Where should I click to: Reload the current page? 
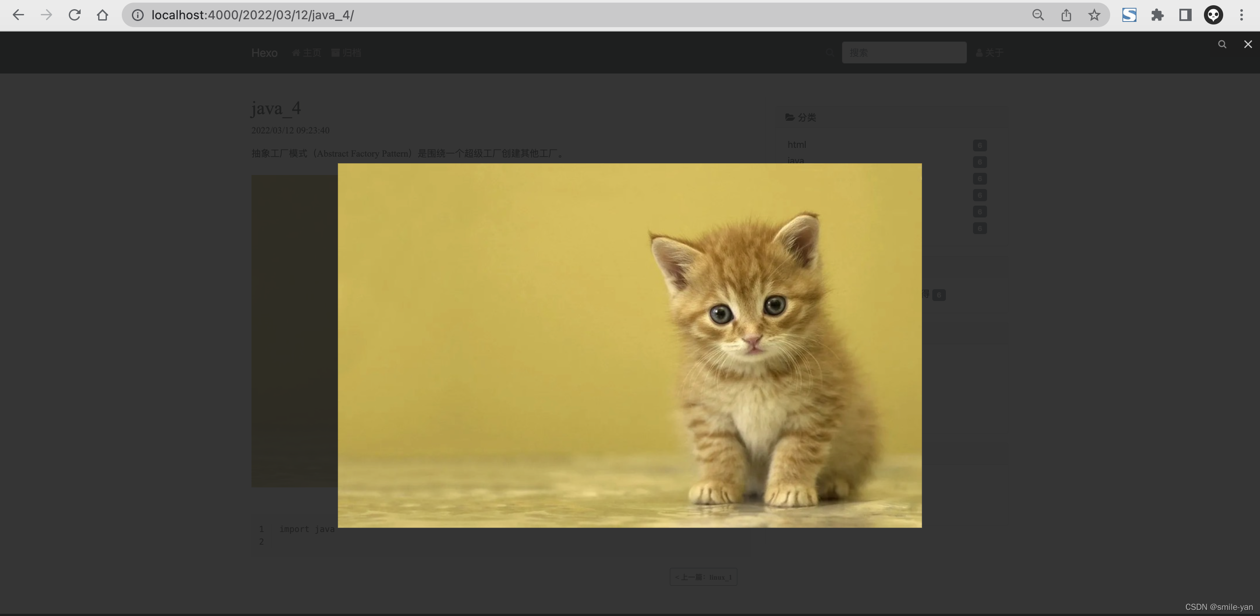[74, 15]
